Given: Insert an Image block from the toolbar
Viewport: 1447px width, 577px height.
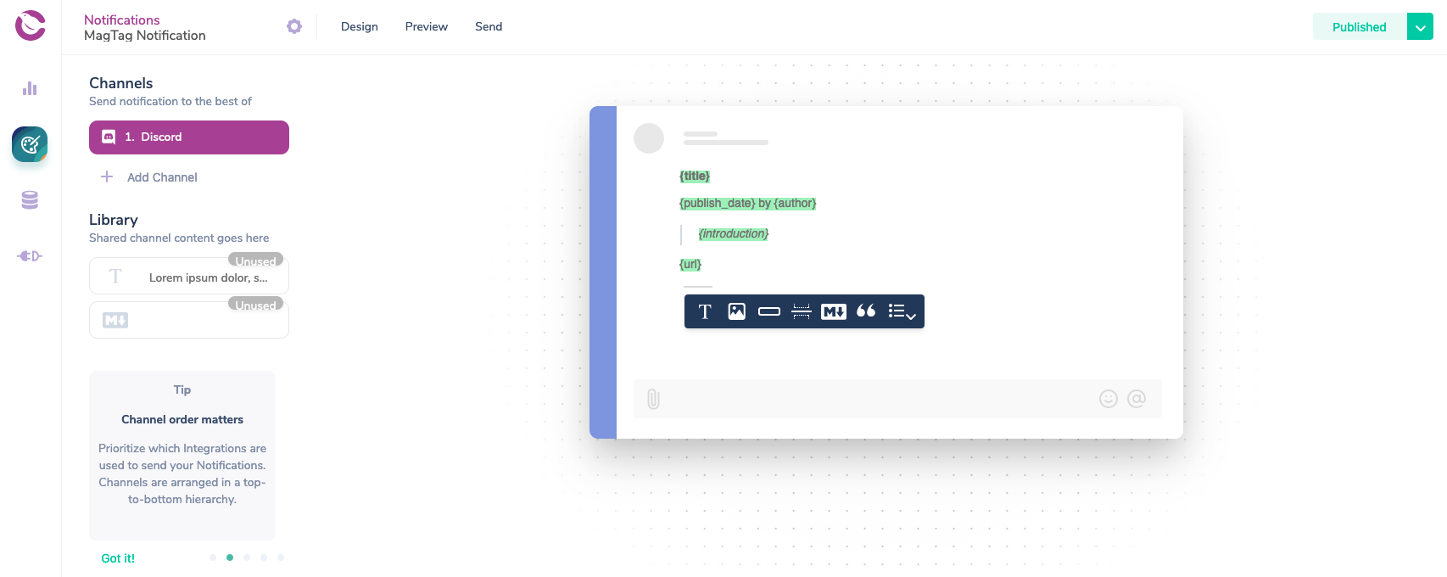Looking at the screenshot, I should 737,311.
